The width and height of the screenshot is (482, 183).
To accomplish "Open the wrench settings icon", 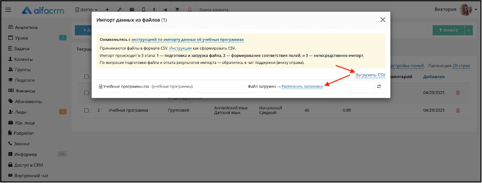I will point(120,10).
